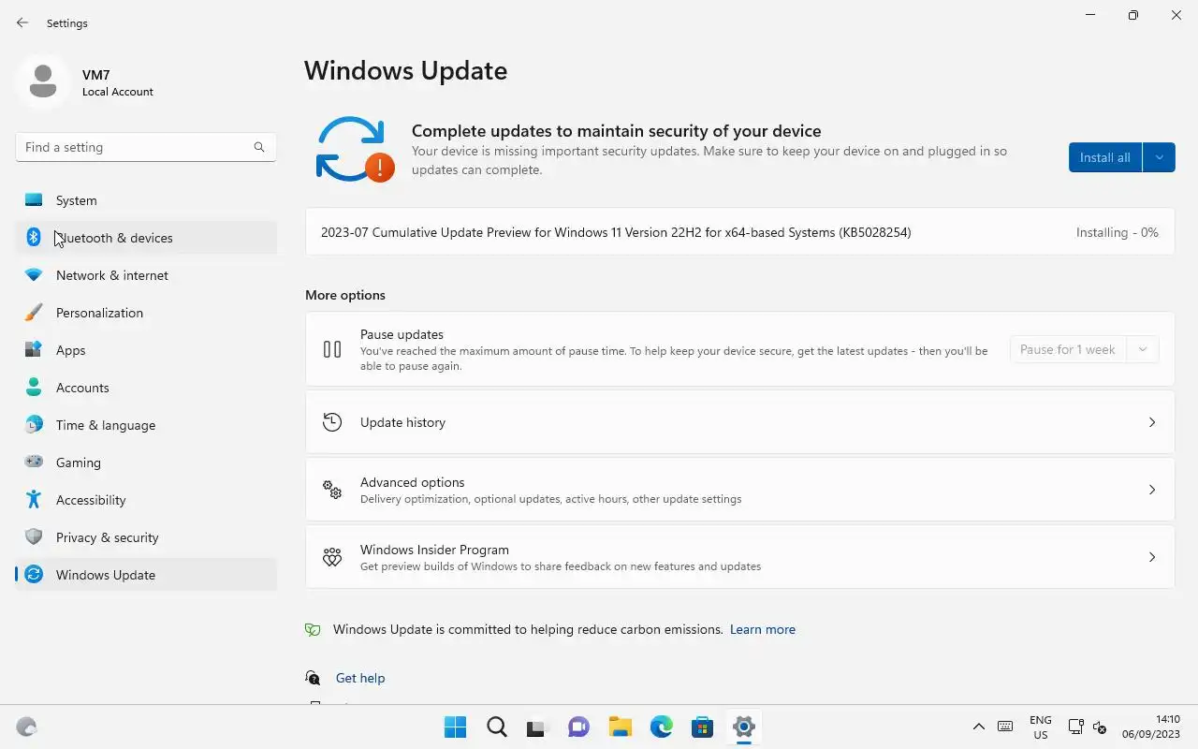The width and height of the screenshot is (1198, 749).
Task: Click the Find a setting search box
Action: [146, 147]
